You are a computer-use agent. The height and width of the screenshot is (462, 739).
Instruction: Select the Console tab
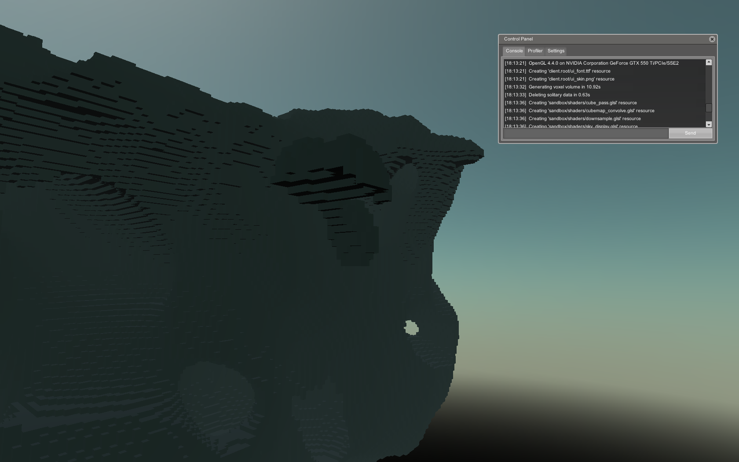(514, 51)
